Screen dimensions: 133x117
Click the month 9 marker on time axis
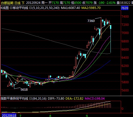click(87, 116)
